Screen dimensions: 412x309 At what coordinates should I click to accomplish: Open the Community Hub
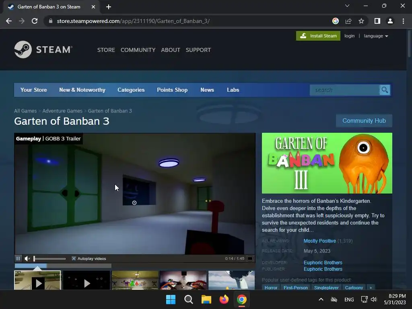364,121
